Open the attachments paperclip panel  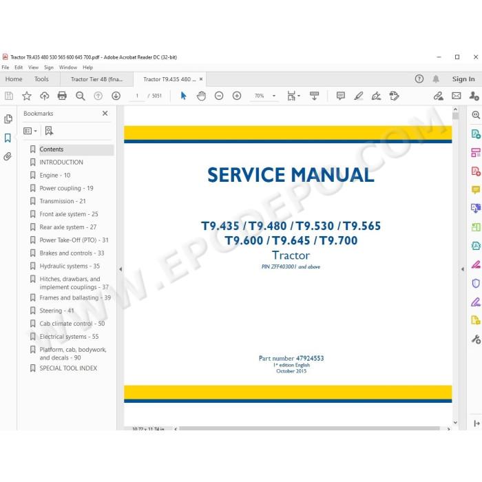pyautogui.click(x=8, y=156)
